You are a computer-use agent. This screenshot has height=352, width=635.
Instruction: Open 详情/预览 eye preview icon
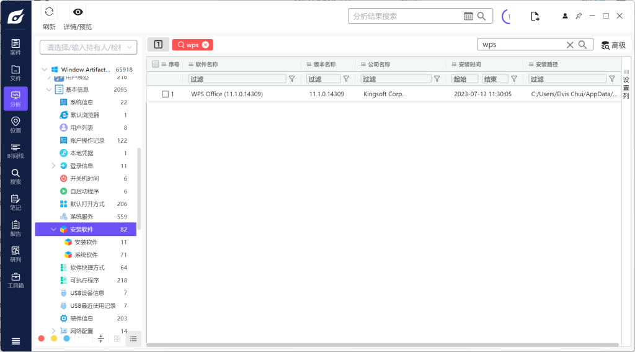click(x=78, y=12)
